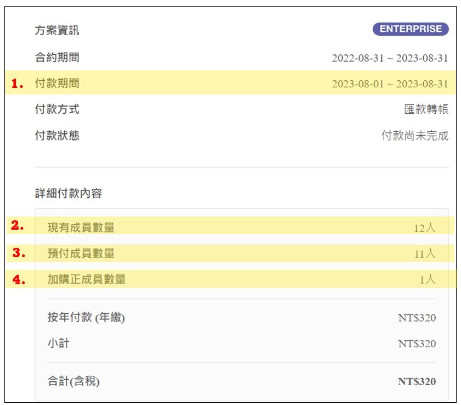The height and width of the screenshot is (405, 461).
Task: Click the 詳細付款內容 section heading
Action: pyautogui.click(x=68, y=193)
